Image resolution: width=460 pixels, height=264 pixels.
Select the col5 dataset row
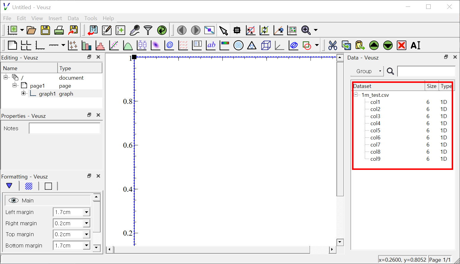403,131
